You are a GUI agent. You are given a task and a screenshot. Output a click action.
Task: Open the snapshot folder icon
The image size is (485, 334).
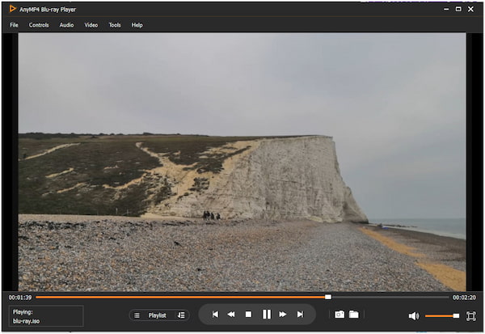(x=353, y=315)
